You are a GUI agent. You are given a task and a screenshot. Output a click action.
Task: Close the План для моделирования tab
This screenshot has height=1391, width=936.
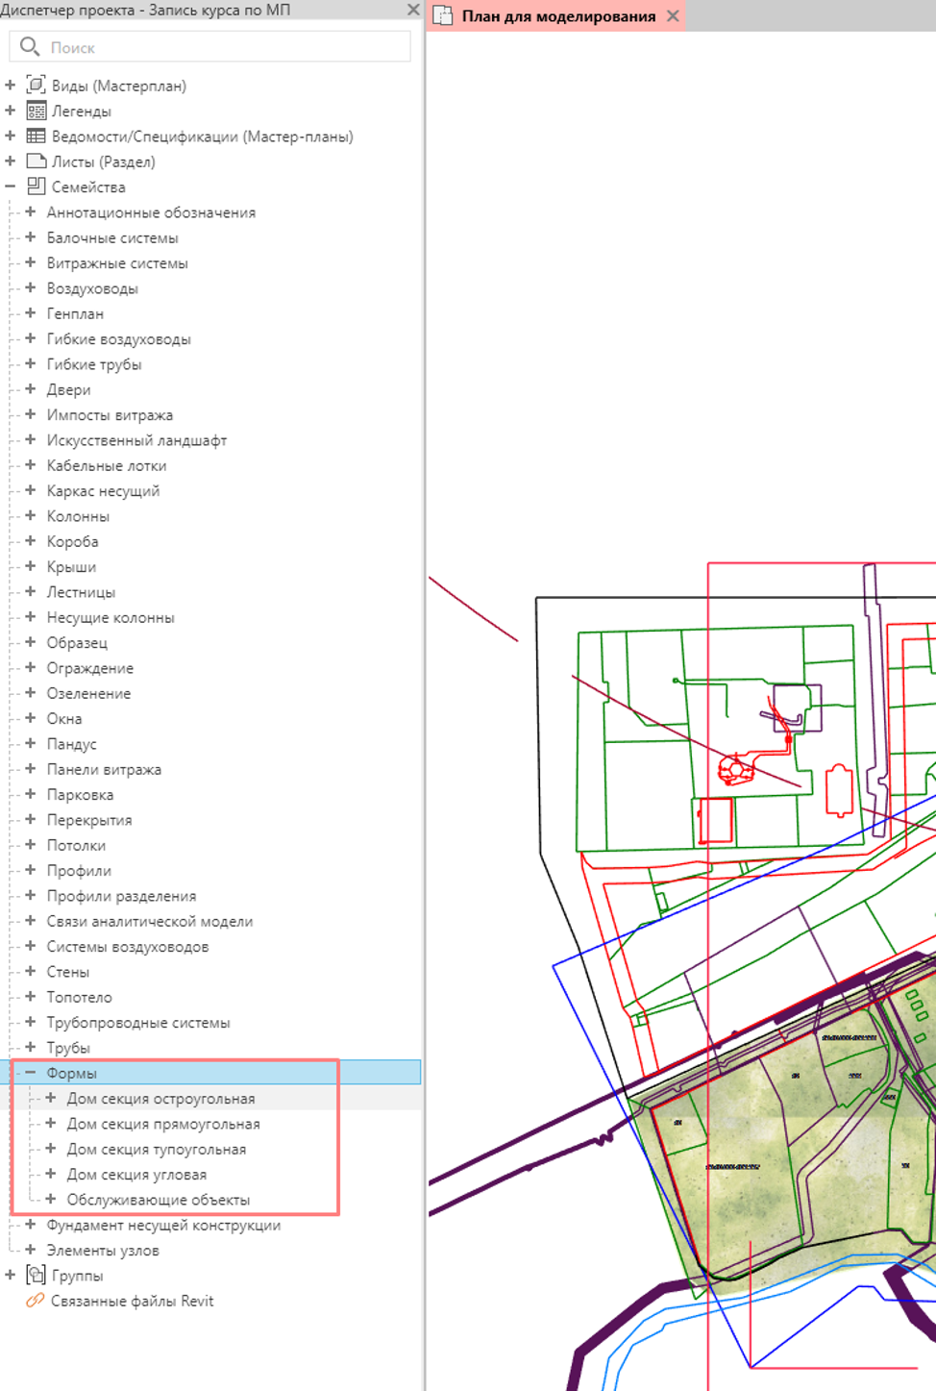[673, 15]
